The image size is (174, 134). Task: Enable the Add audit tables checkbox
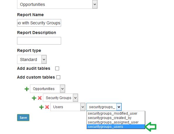(x=57, y=68)
